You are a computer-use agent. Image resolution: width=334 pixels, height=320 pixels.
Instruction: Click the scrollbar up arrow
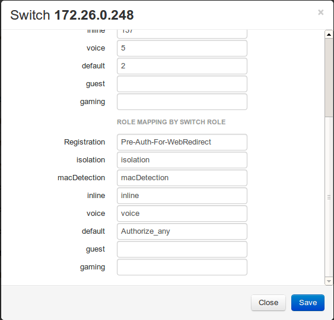pyautogui.click(x=329, y=34)
